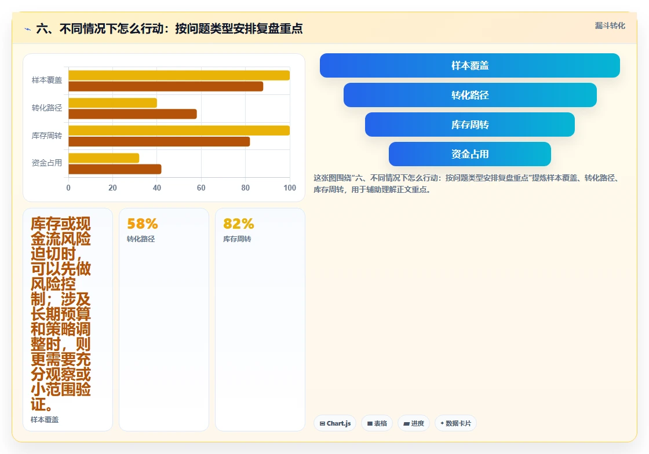
Task: Select the 进度 tag chip
Action: click(414, 423)
